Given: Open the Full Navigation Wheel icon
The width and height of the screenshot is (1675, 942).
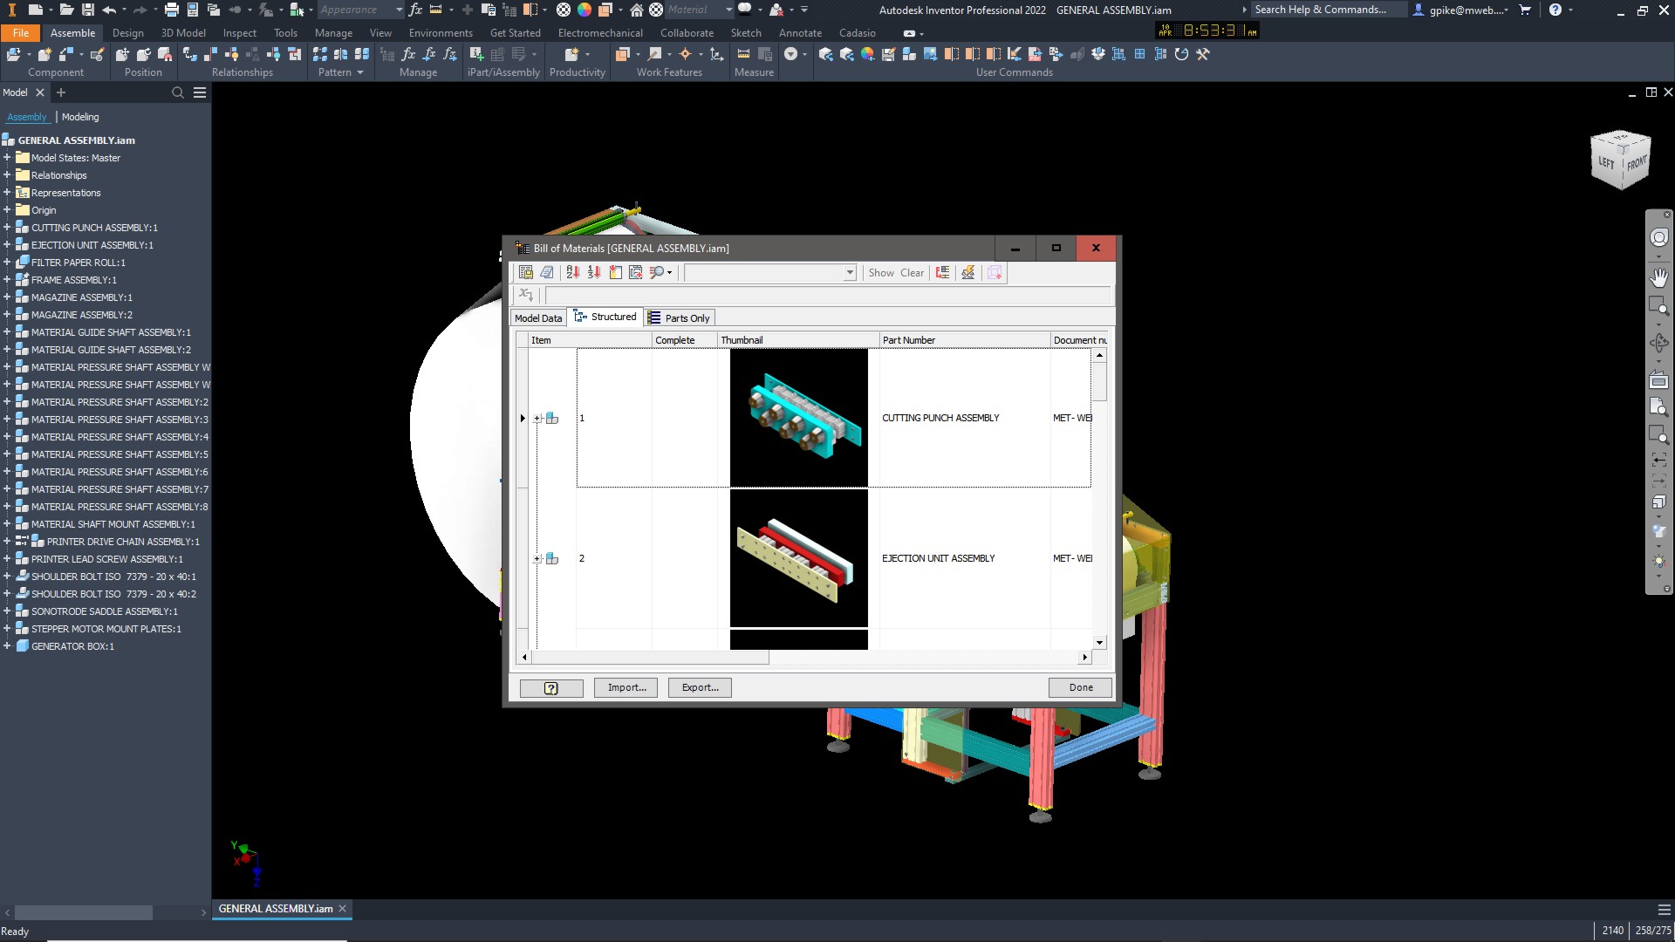Looking at the screenshot, I should coord(1658,237).
